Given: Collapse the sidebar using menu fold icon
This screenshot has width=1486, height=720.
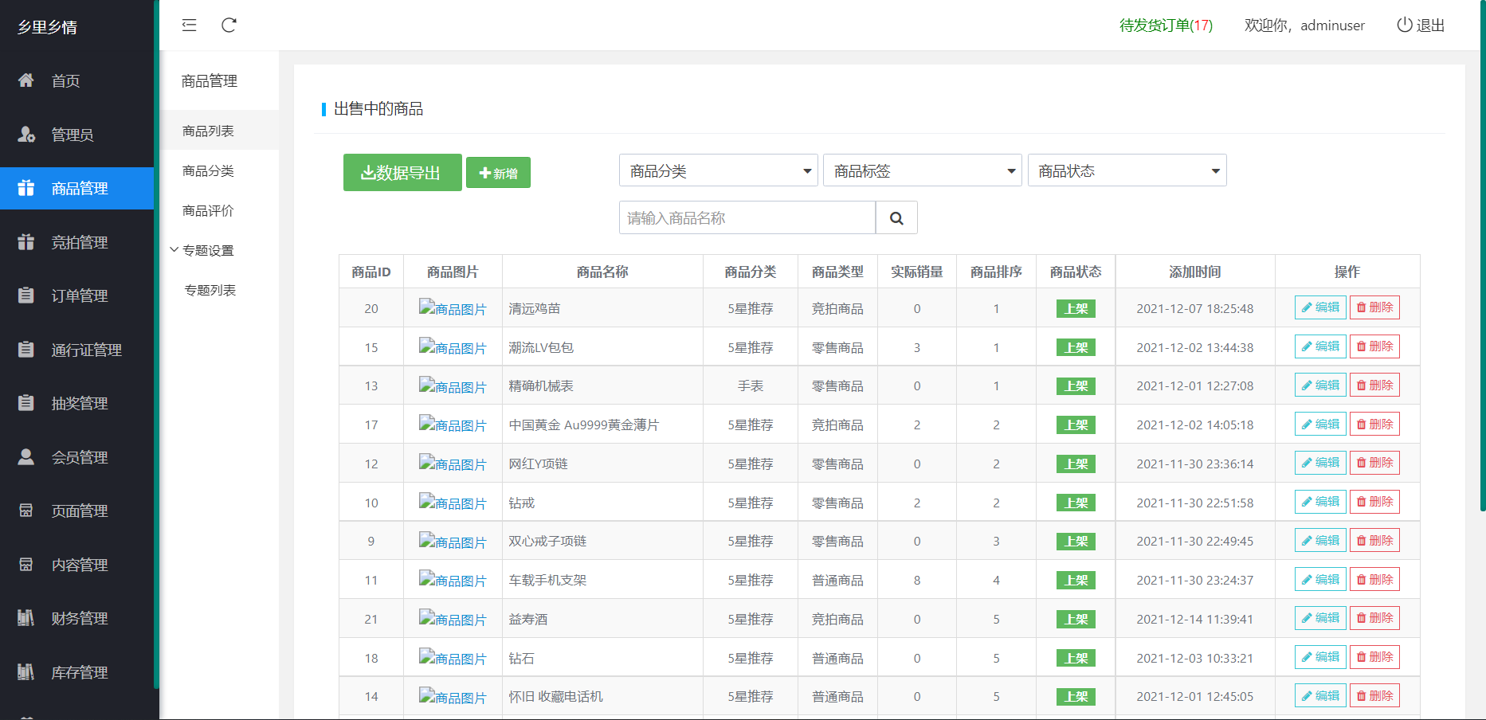Looking at the screenshot, I should (x=189, y=25).
